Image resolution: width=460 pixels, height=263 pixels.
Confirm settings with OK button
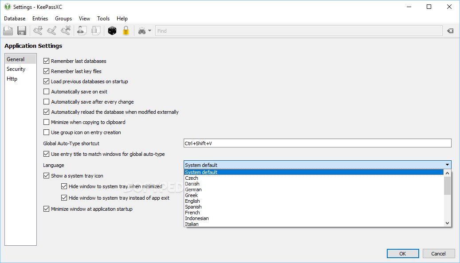[403, 254]
